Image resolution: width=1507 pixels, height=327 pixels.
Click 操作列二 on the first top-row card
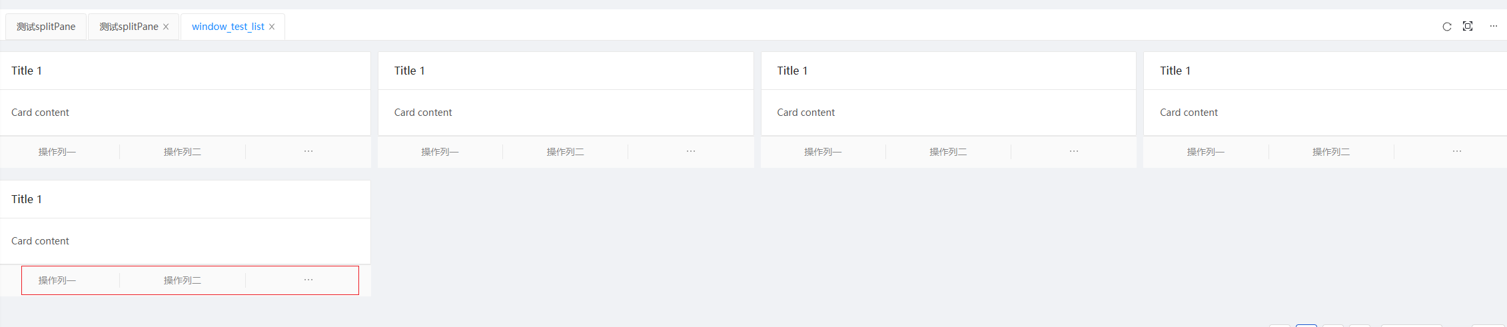pyautogui.click(x=183, y=152)
